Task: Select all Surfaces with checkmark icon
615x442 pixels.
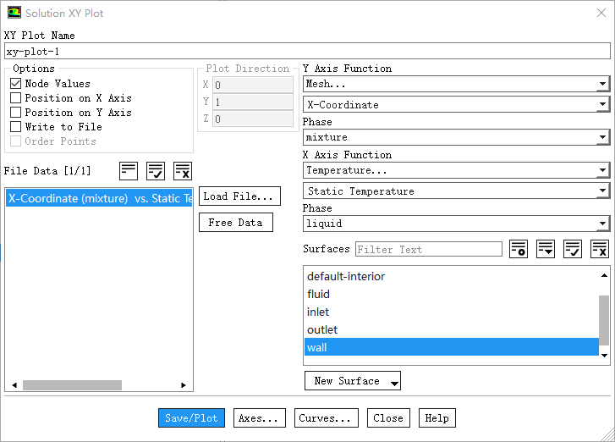Action: 573,249
